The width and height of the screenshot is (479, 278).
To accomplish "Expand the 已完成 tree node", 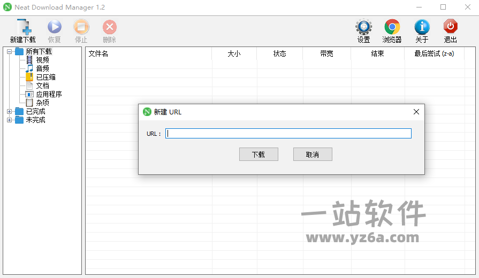I will click(x=10, y=112).
